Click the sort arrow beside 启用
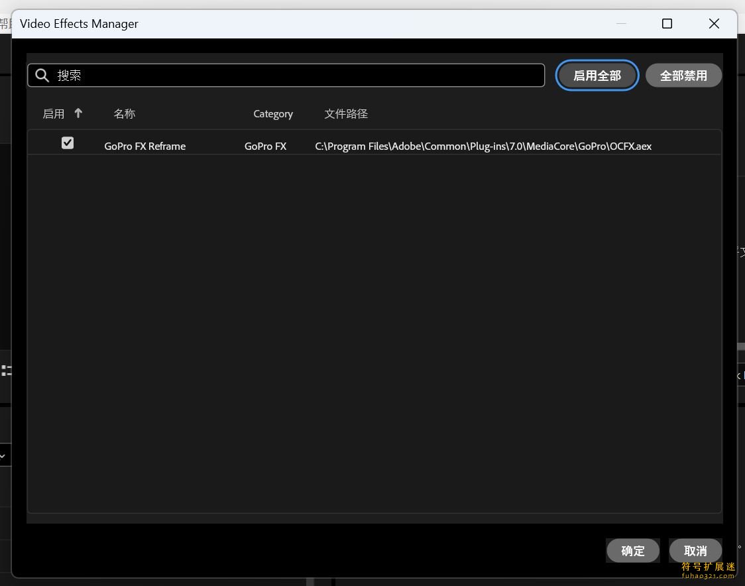This screenshot has width=745, height=586. [x=78, y=113]
